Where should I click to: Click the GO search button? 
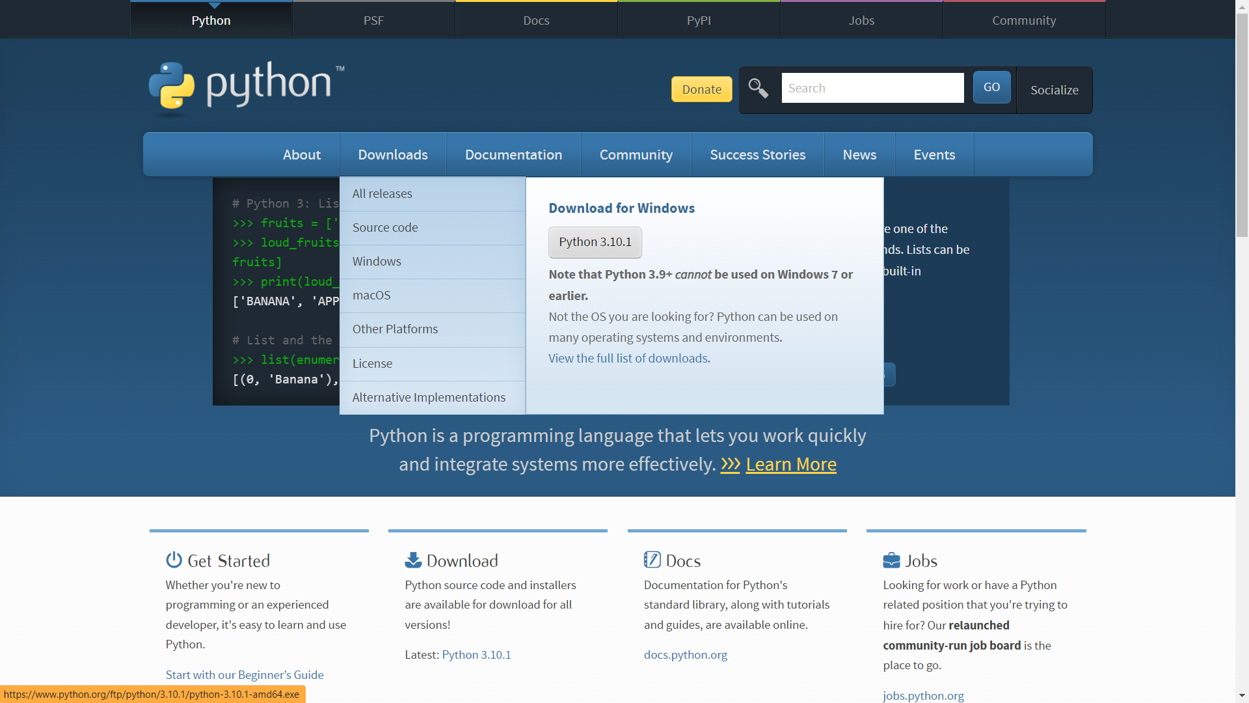click(991, 87)
